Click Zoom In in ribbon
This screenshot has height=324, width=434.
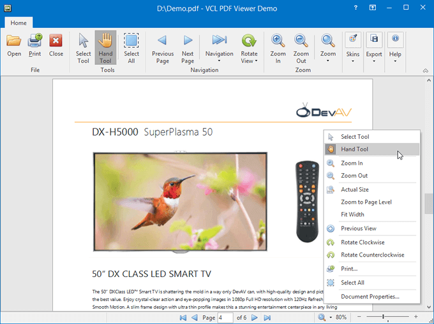pos(278,48)
